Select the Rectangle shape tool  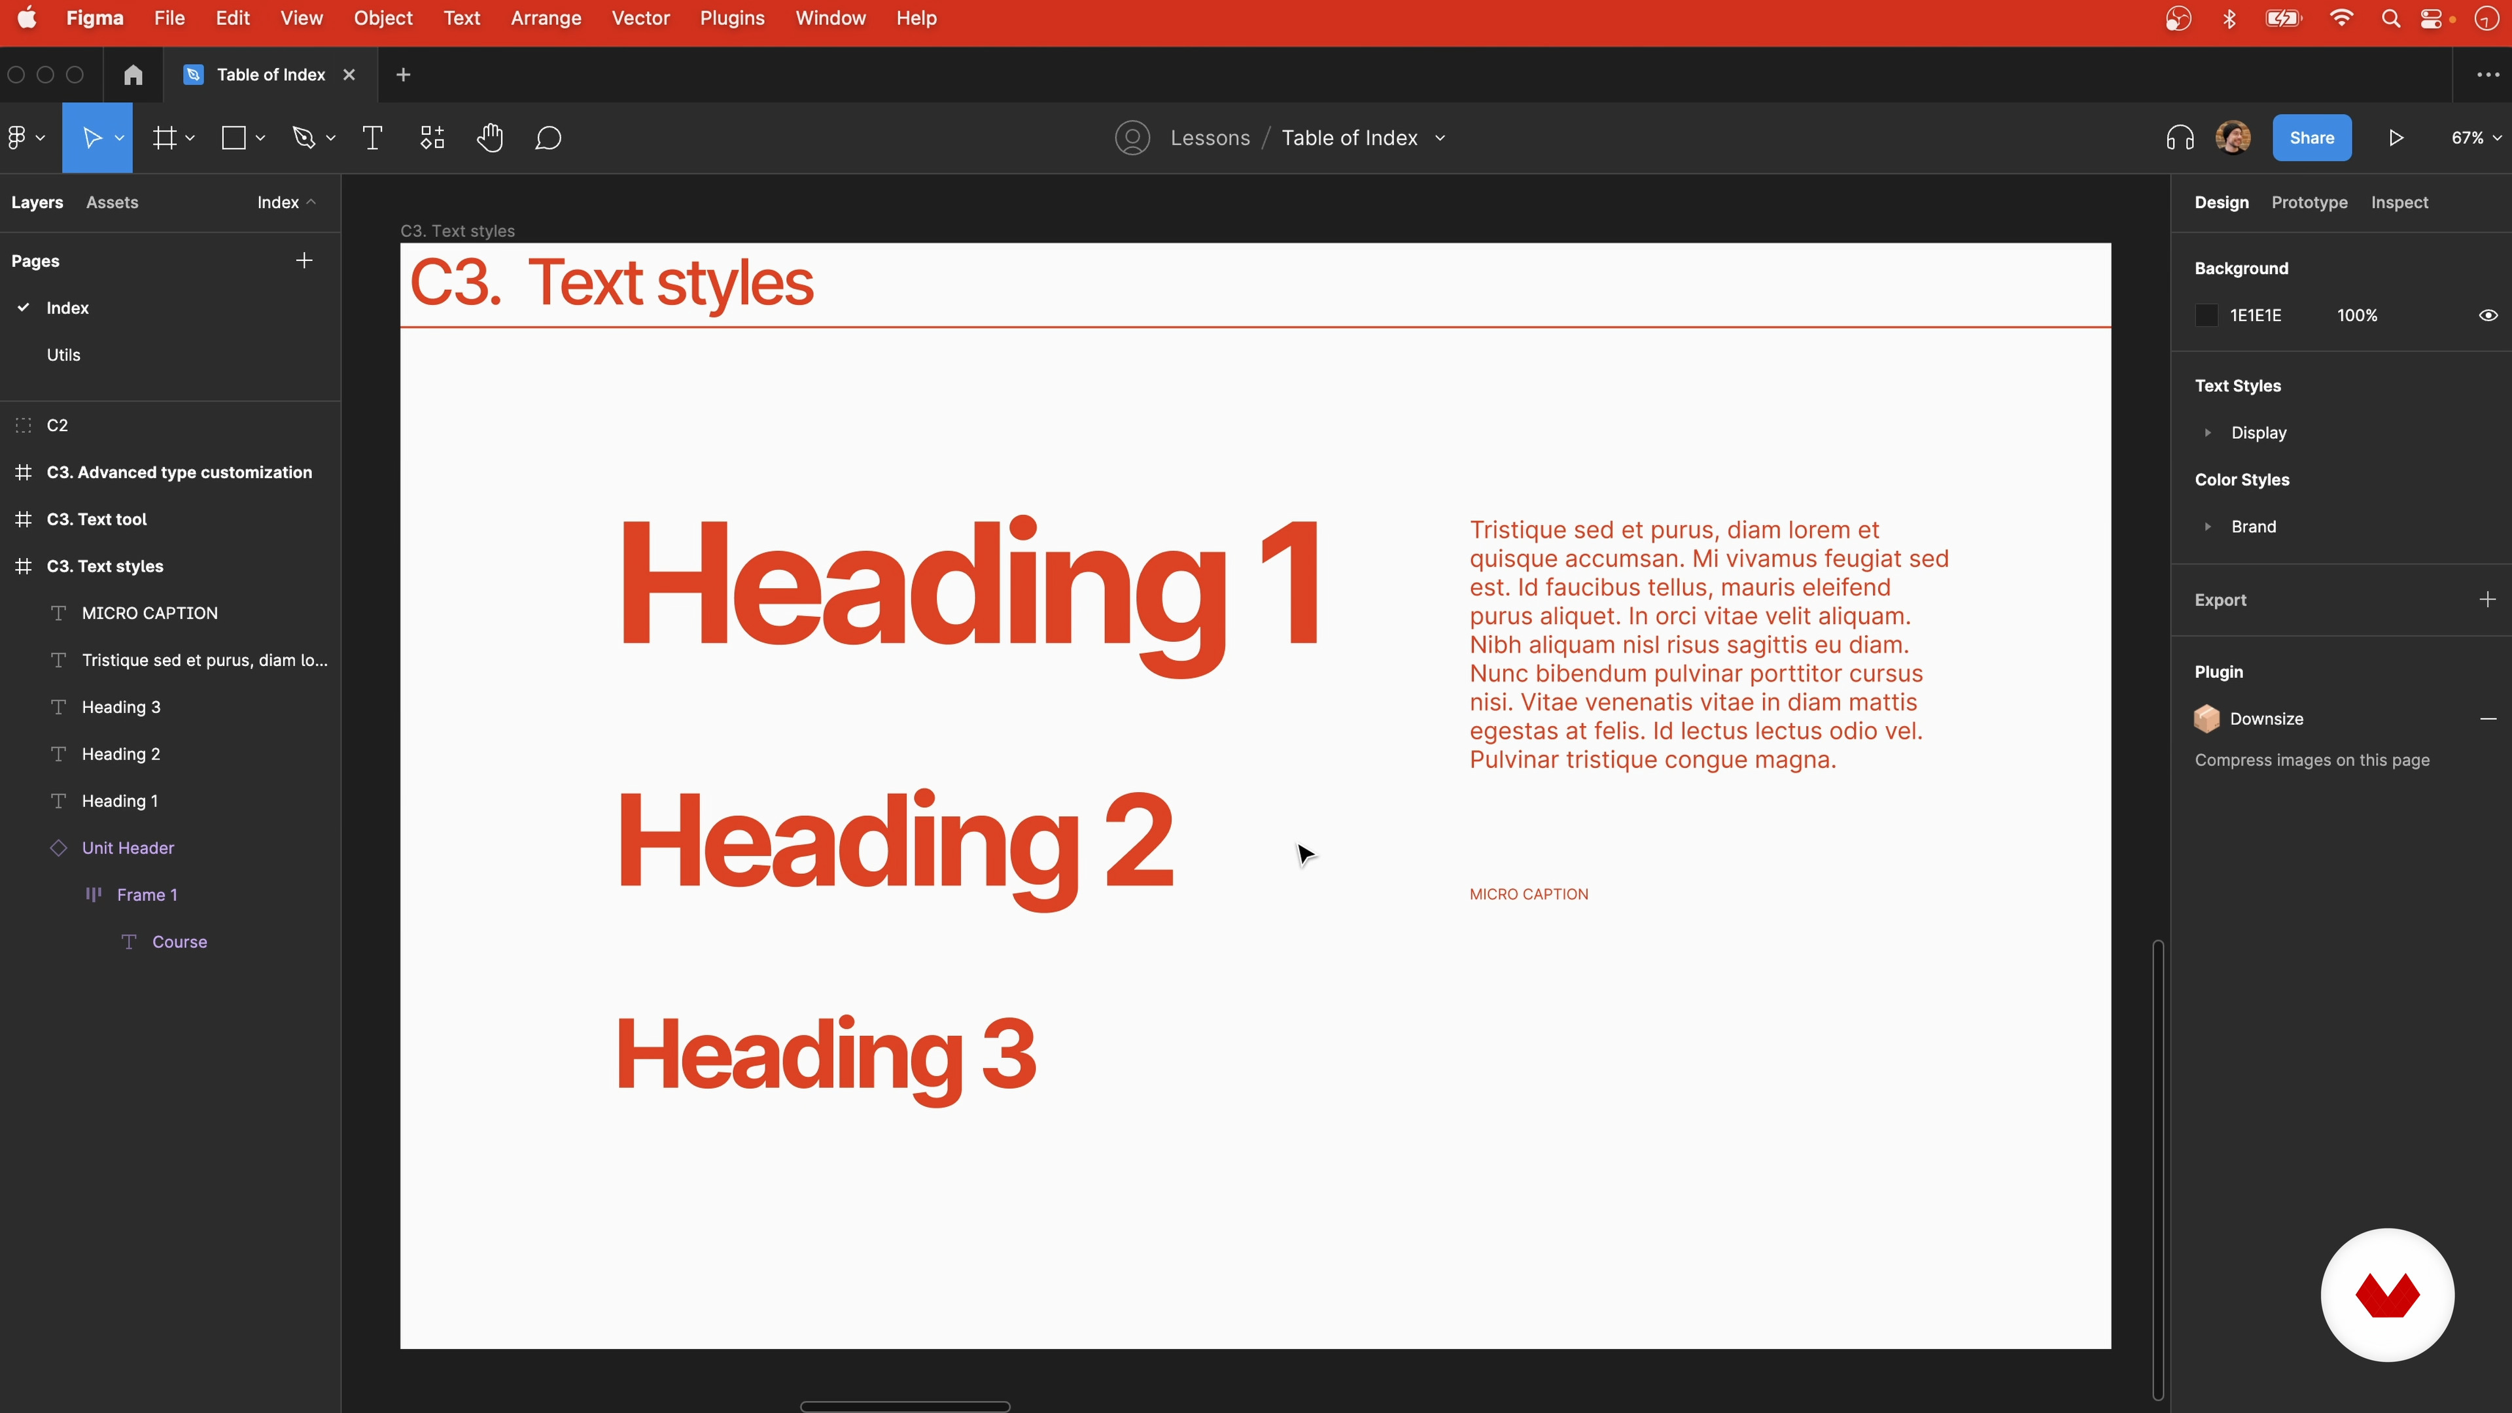tap(234, 137)
